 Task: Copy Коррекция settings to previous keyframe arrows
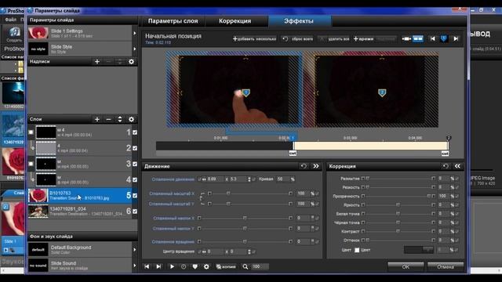click(457, 166)
